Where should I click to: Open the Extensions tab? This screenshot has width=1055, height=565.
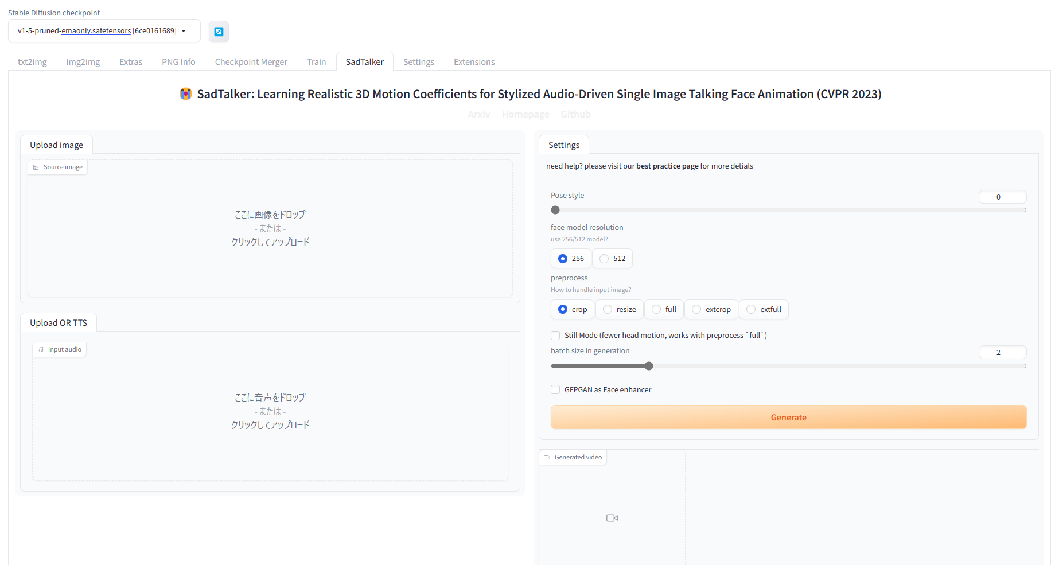474,62
